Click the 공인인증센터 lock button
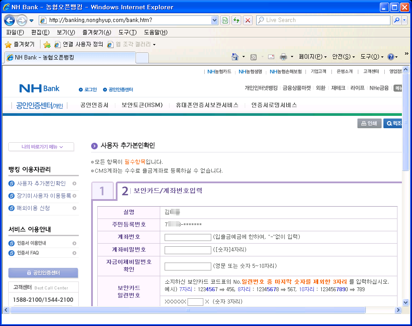412x326 pixels. [x=43, y=273]
